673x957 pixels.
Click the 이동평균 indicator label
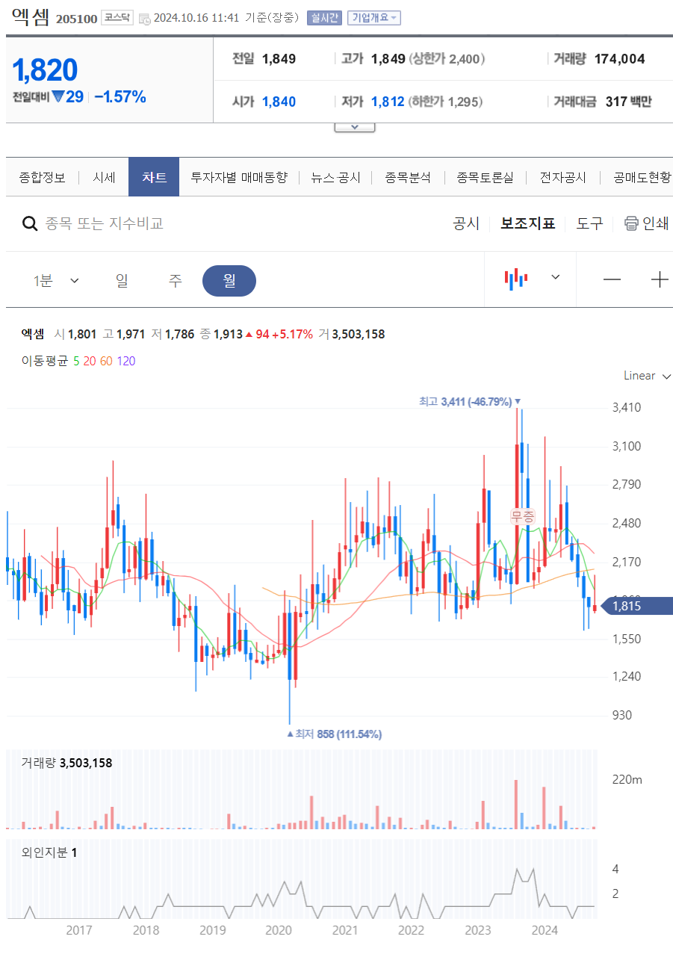(x=45, y=361)
